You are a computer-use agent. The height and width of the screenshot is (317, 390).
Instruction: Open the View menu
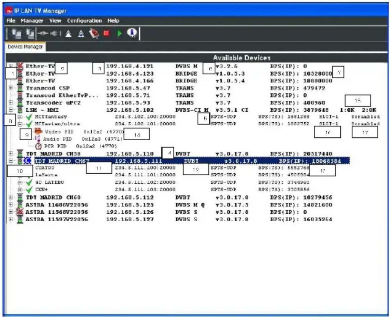[x=55, y=21]
